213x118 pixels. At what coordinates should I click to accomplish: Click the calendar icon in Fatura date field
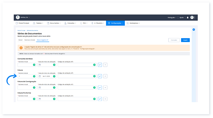coord(40,76)
